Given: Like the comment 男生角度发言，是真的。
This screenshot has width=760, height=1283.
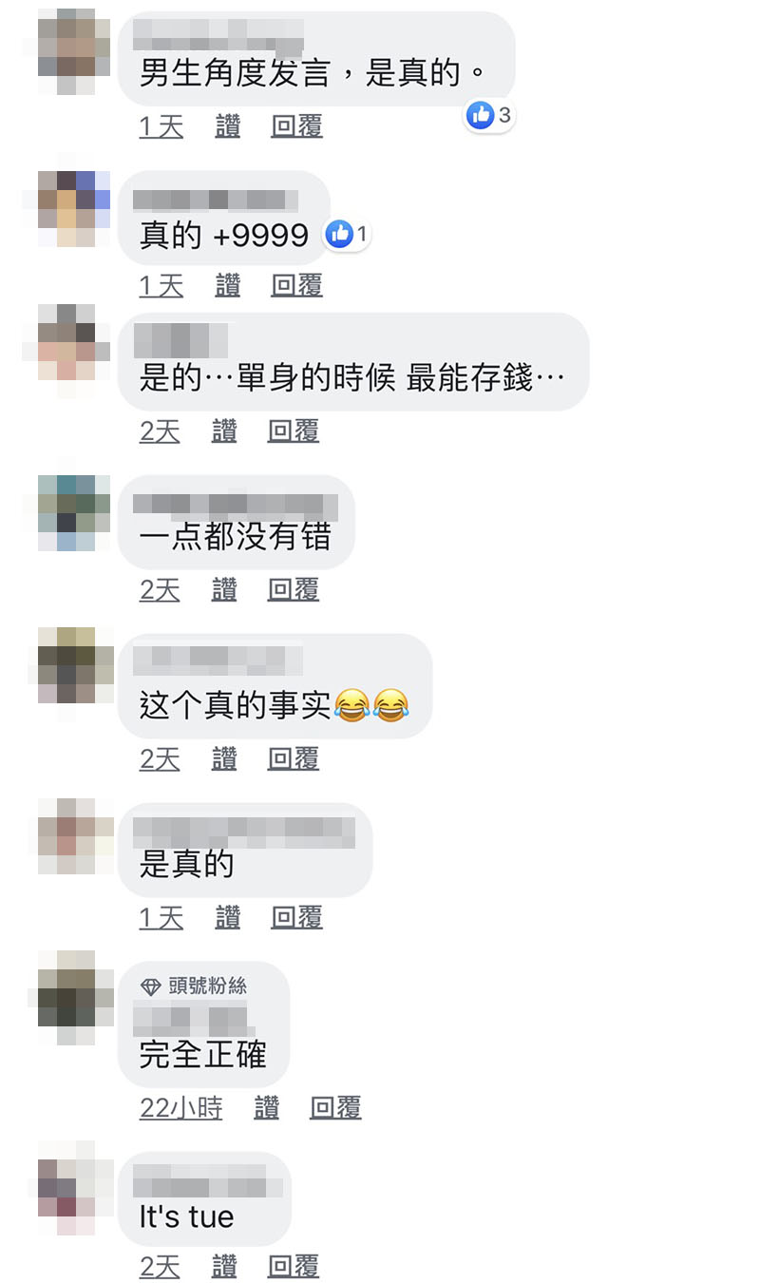Looking at the screenshot, I should click(x=228, y=126).
